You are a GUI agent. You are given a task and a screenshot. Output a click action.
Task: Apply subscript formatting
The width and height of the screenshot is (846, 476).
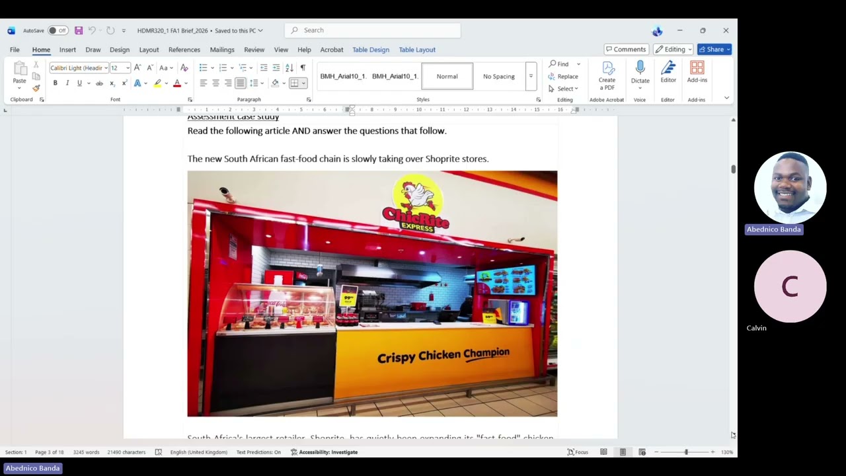(x=112, y=83)
